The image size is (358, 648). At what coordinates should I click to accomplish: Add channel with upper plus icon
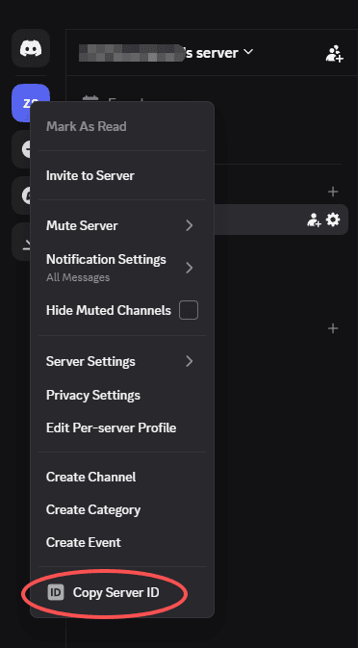333,192
